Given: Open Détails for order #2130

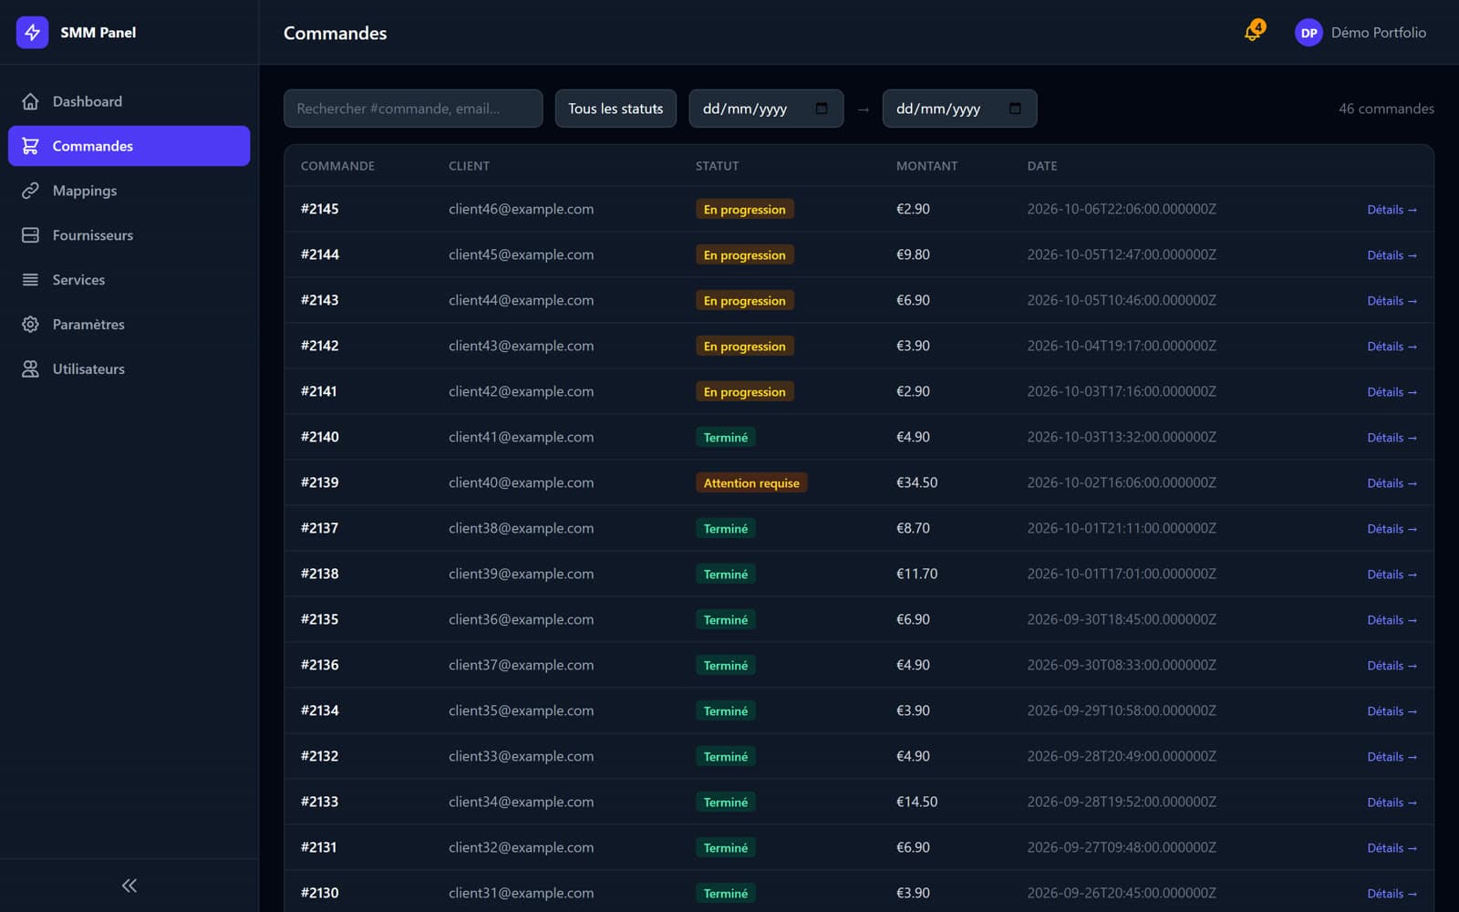Looking at the screenshot, I should (x=1392, y=894).
